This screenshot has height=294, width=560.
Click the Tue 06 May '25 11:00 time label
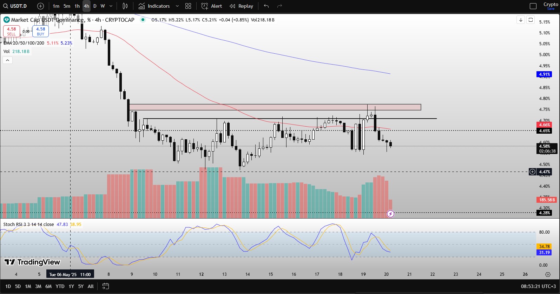(70, 275)
